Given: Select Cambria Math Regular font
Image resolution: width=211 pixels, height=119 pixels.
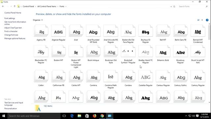Looking at the screenshot, I should pos(111,76).
